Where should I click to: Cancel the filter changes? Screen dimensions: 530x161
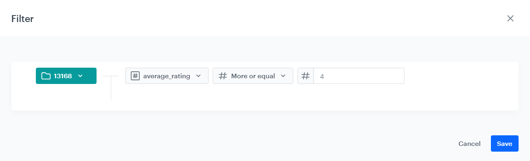point(469,143)
